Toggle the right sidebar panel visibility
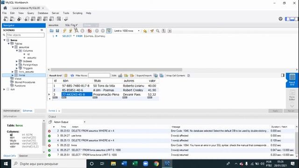The height and width of the screenshot is (168, 299). (x=297, y=19)
